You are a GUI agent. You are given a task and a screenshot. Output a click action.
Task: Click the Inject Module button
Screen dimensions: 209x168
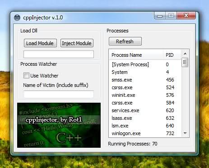(77, 43)
